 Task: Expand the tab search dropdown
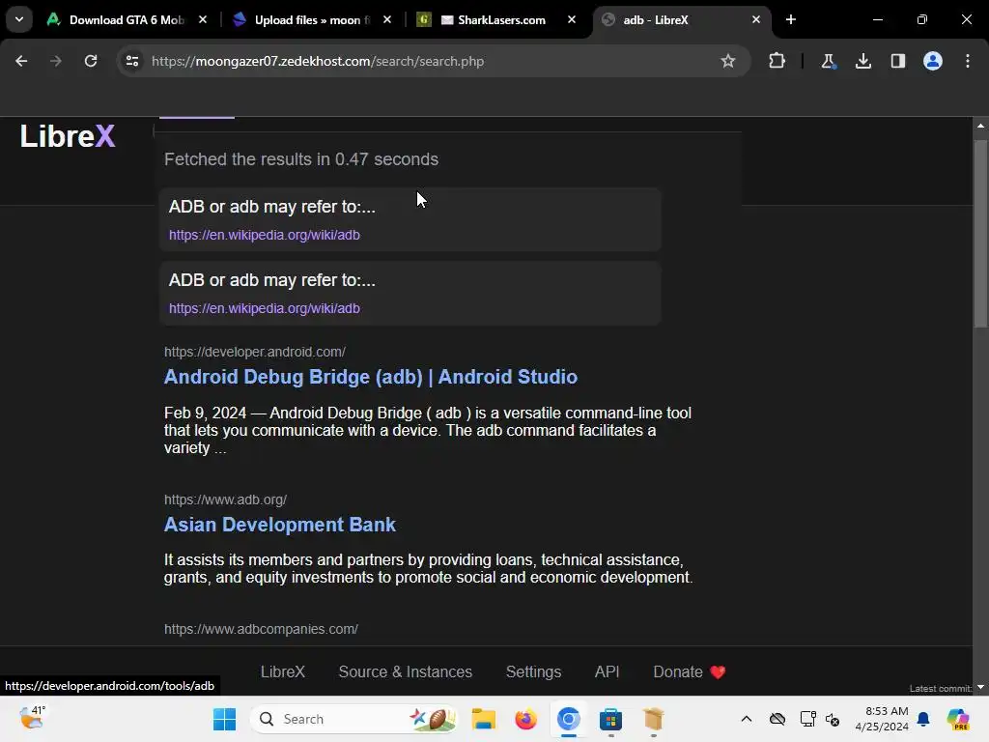[x=19, y=19]
